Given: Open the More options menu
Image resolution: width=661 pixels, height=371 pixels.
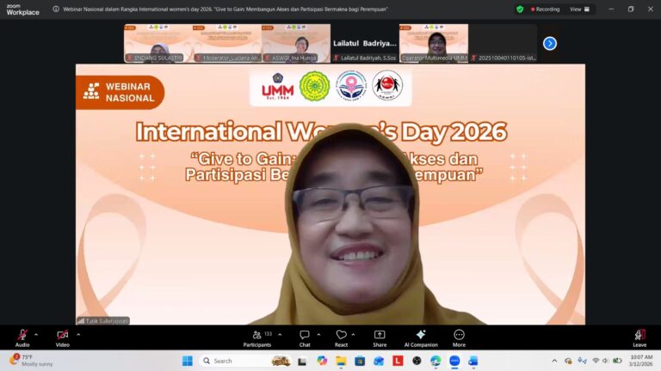Looking at the screenshot, I should pyautogui.click(x=459, y=338).
